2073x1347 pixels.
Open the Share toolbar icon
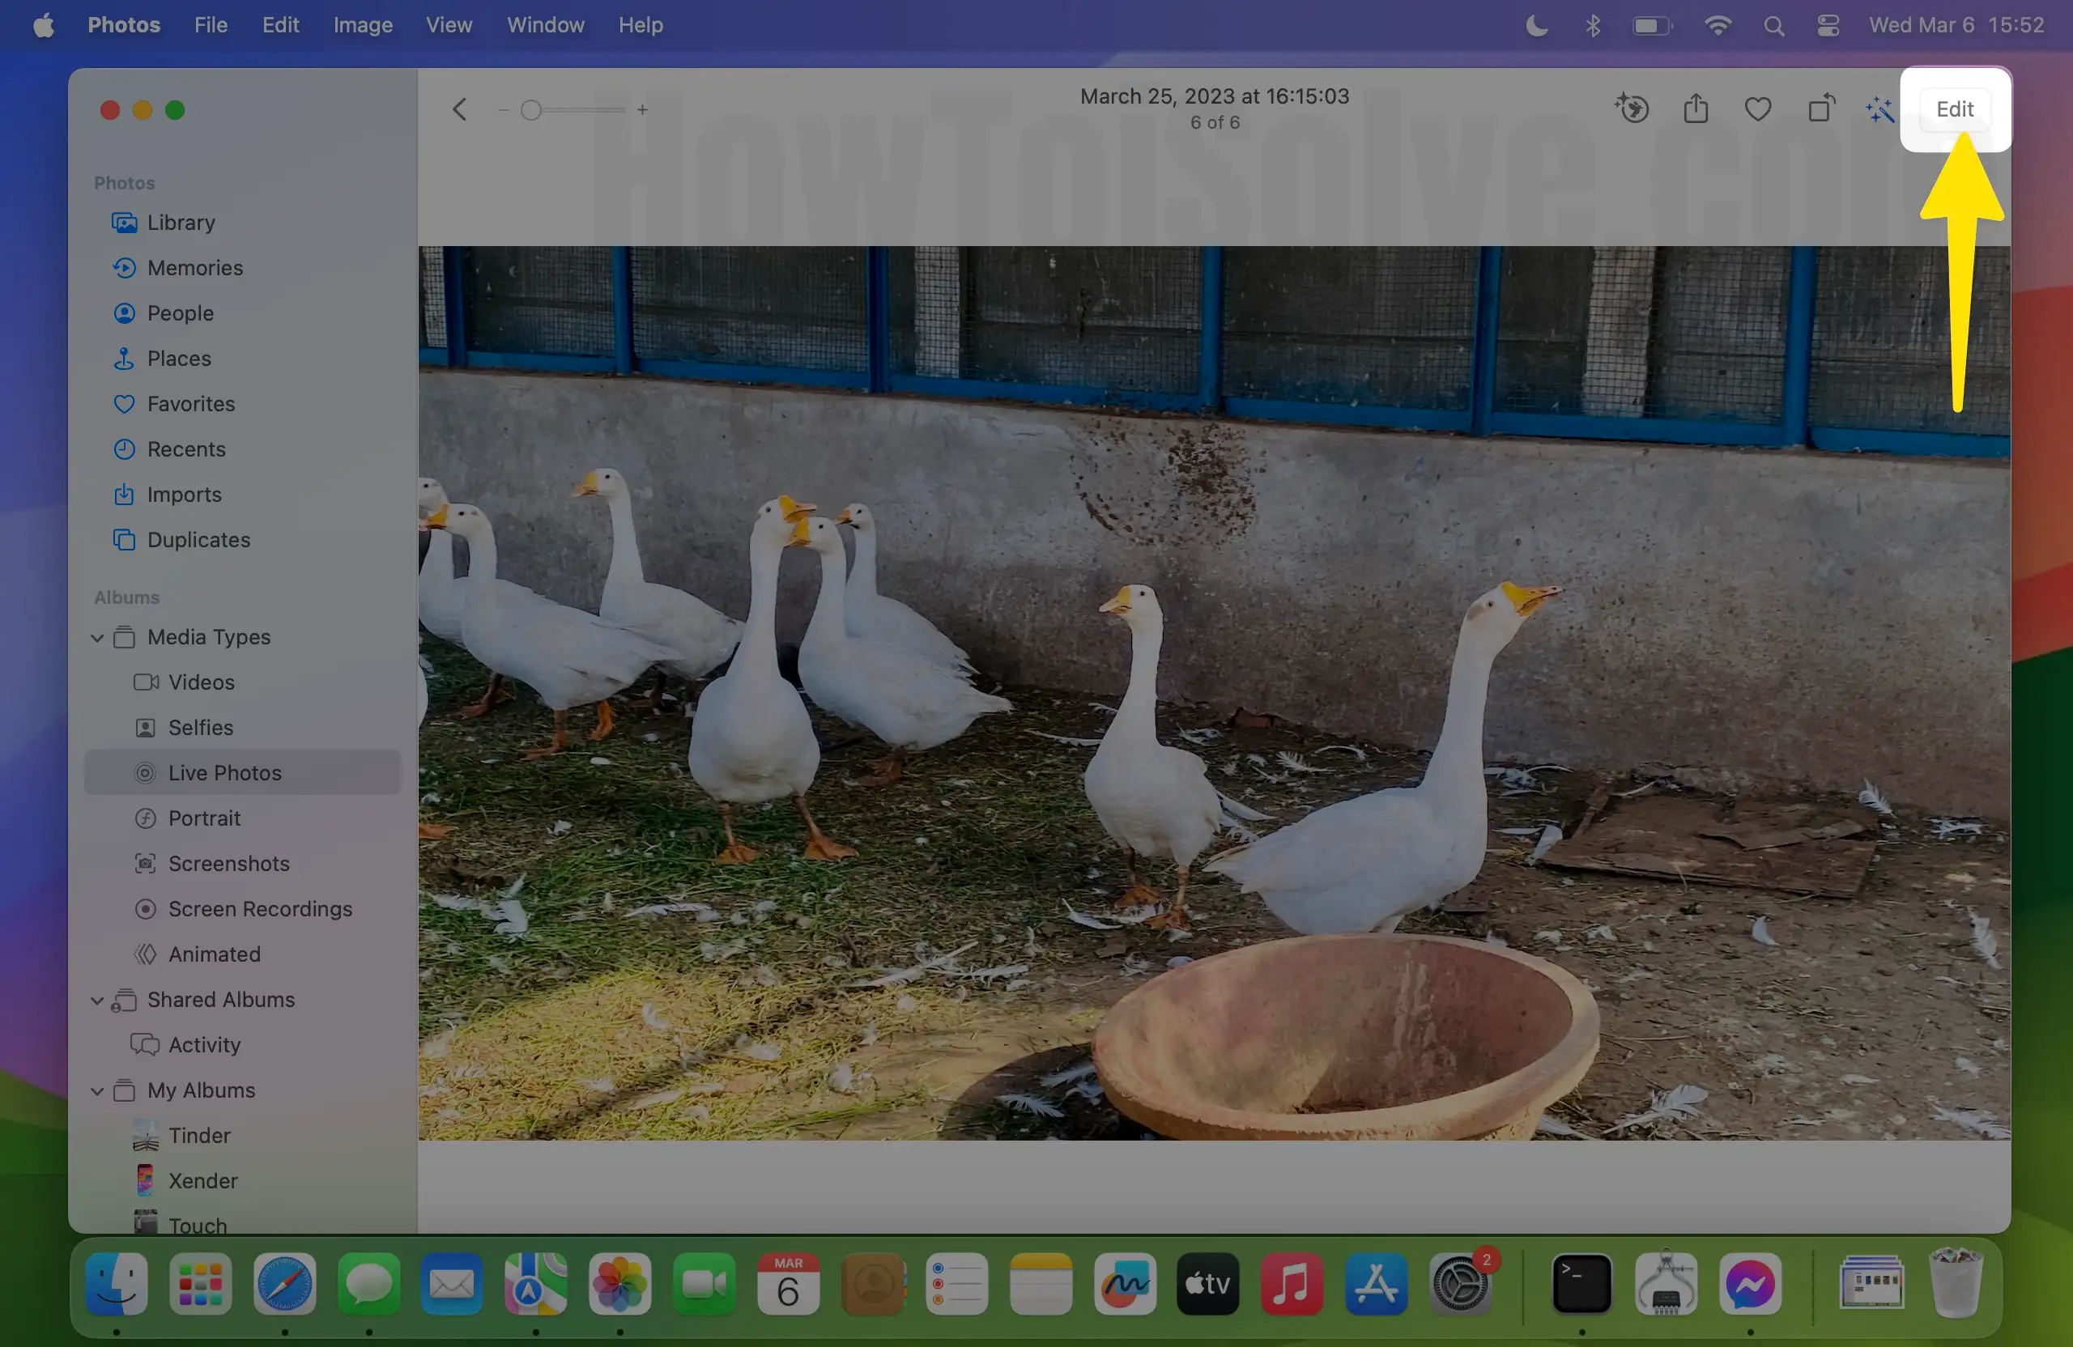pos(1695,110)
